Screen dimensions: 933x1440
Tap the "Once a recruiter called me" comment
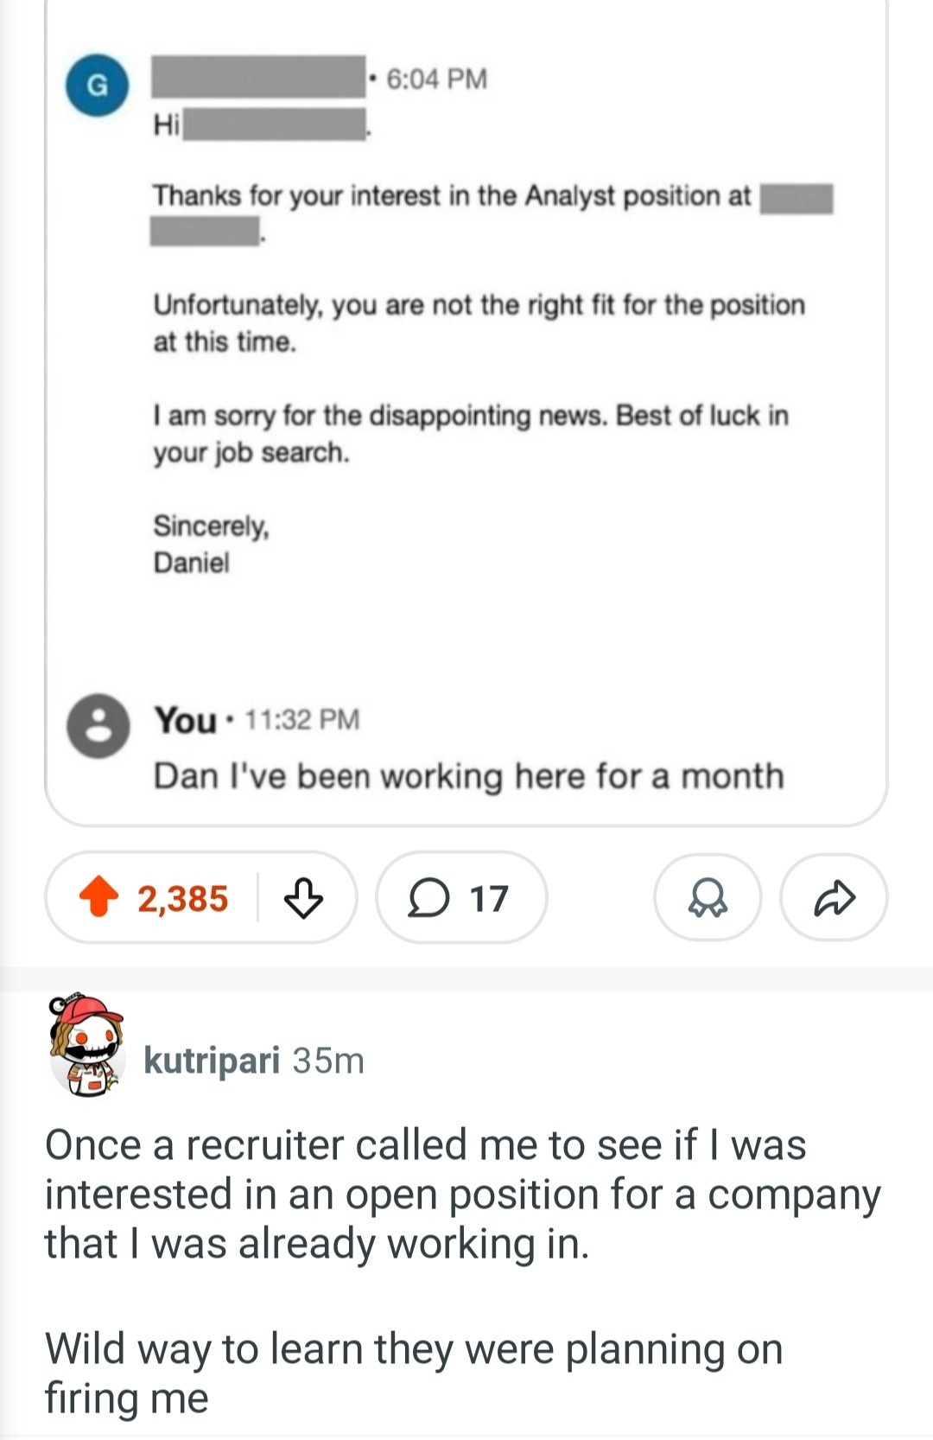click(x=462, y=1194)
